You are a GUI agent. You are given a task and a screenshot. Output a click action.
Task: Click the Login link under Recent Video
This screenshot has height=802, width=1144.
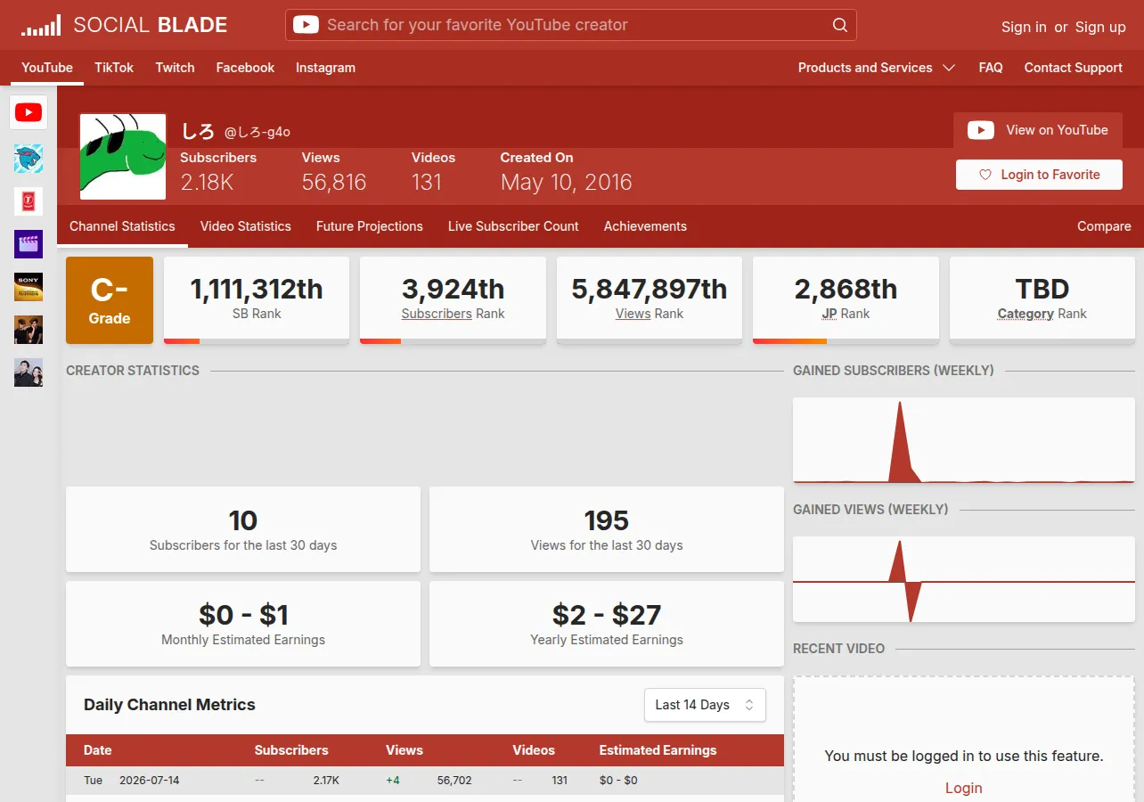click(963, 788)
